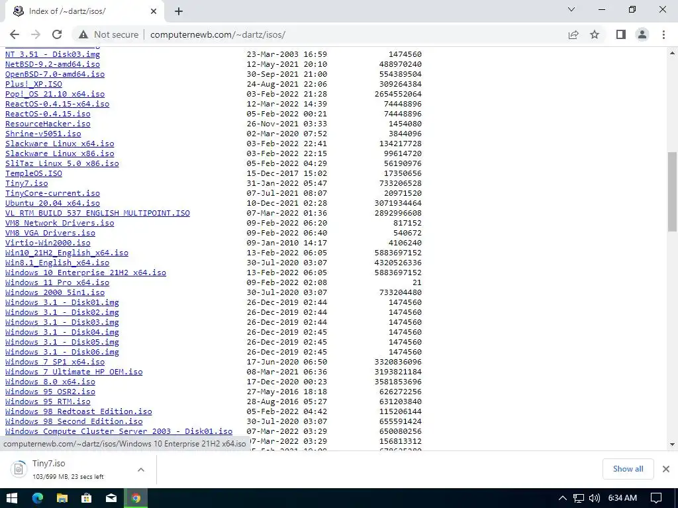Open the volume tray icon
678x508 pixels.
click(595, 498)
